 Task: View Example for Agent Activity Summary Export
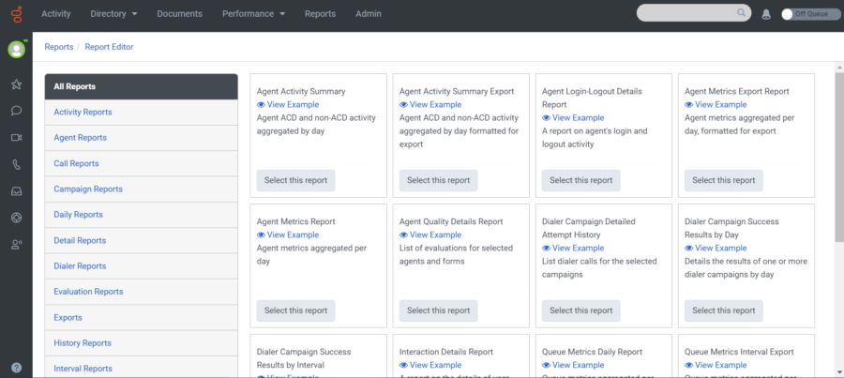pos(430,104)
